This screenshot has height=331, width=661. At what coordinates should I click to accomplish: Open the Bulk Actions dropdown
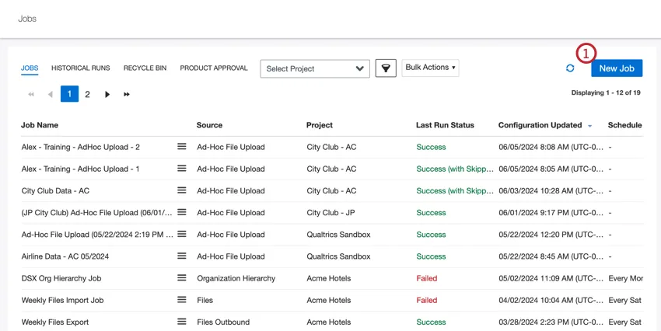[430, 68]
